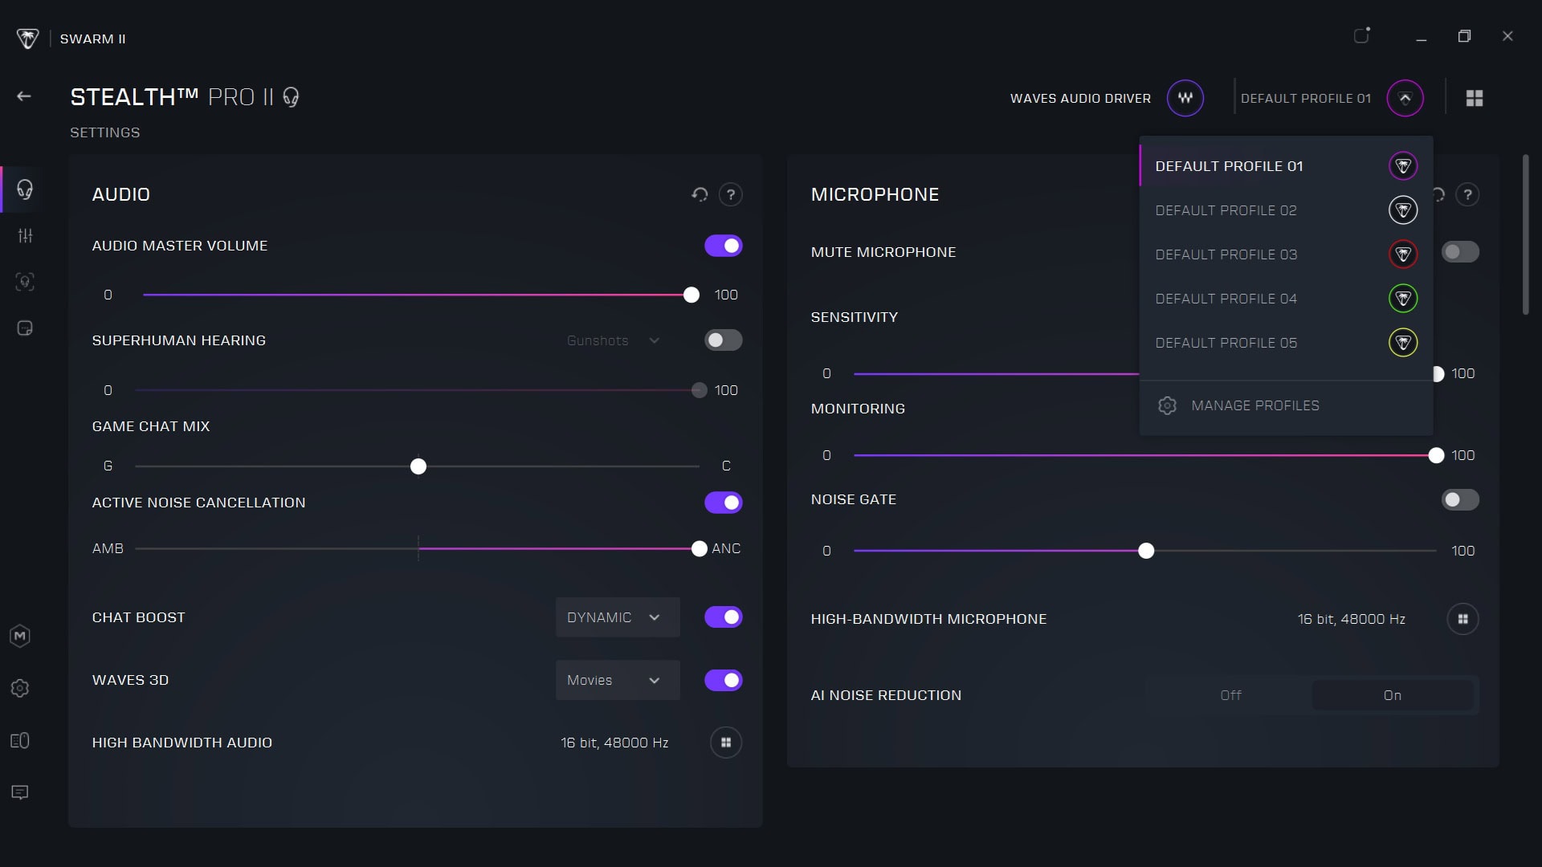Open app settings gear in sidebar
Image resolution: width=1542 pixels, height=867 pixels.
[20, 688]
